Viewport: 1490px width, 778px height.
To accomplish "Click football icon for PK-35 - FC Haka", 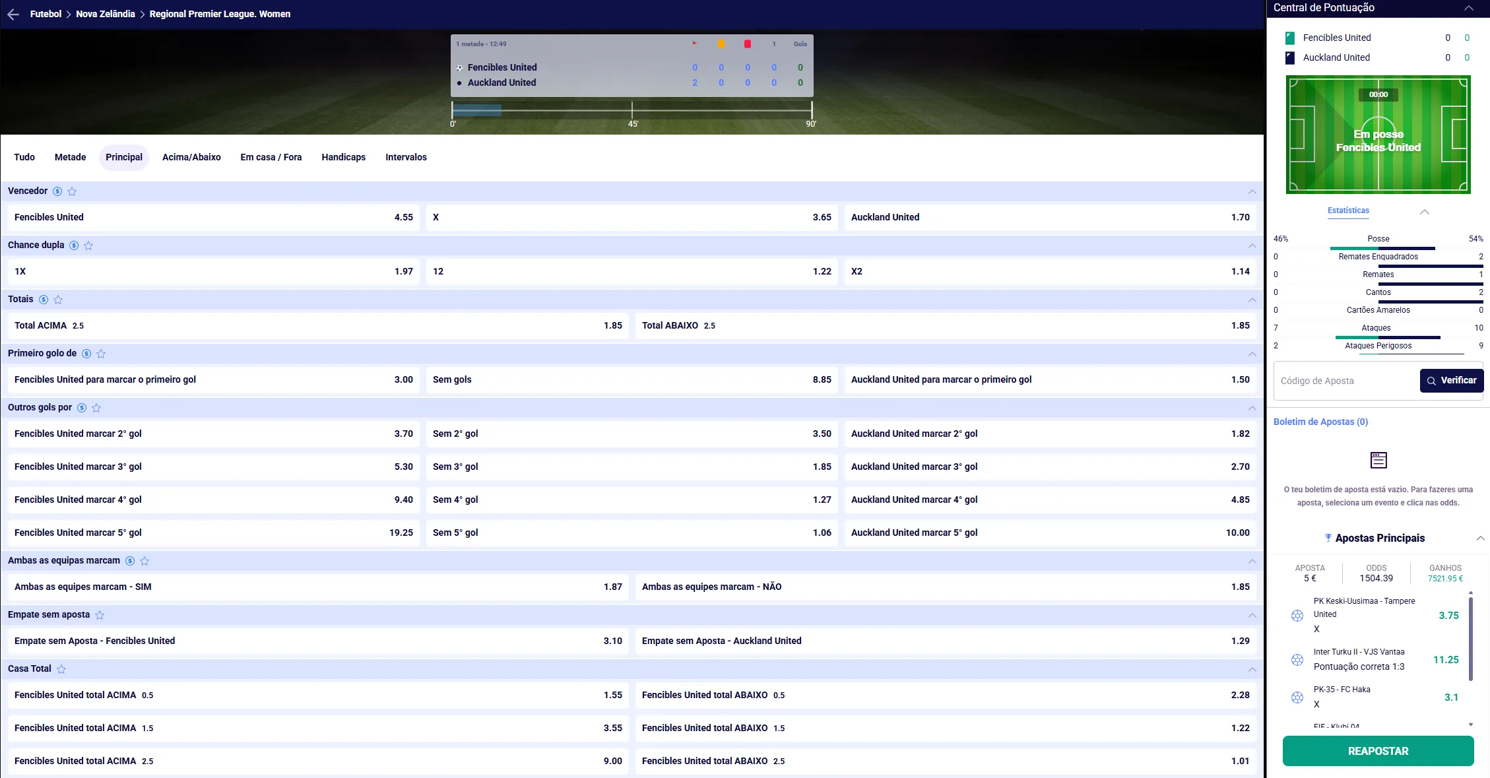I will (1297, 697).
